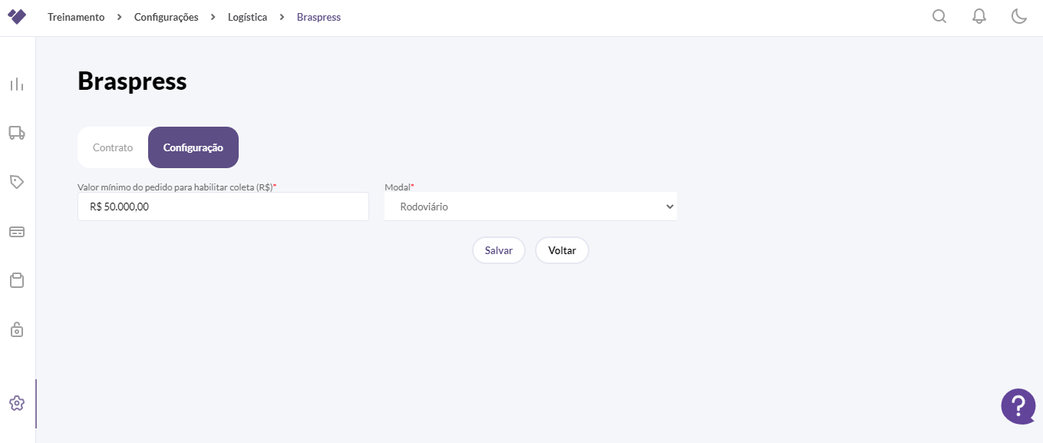Open the padlock security icon
The width and height of the screenshot is (1043, 443).
17,329
